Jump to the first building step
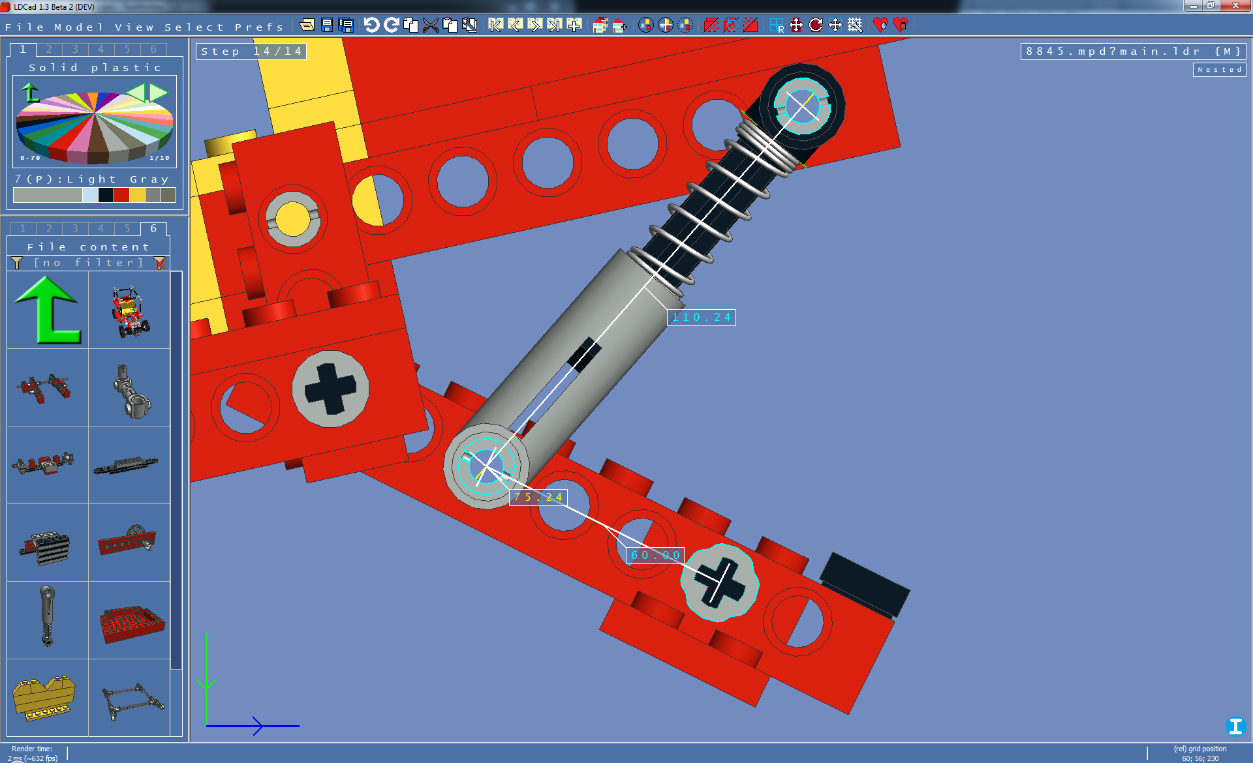Viewport: 1253px width, 763px height. [x=495, y=25]
